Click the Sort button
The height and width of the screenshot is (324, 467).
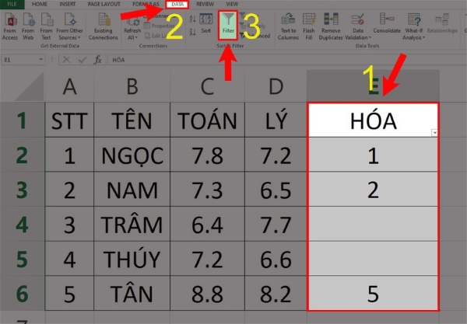[x=205, y=25]
